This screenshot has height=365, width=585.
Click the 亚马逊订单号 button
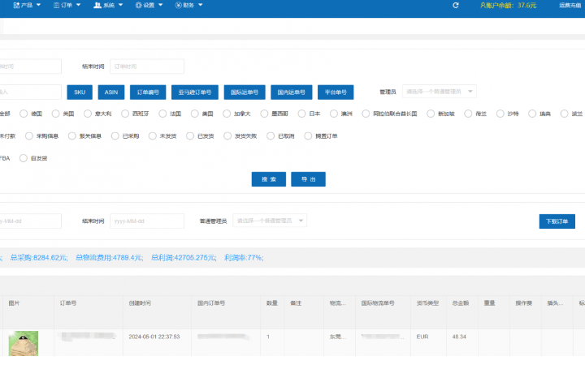click(x=195, y=92)
